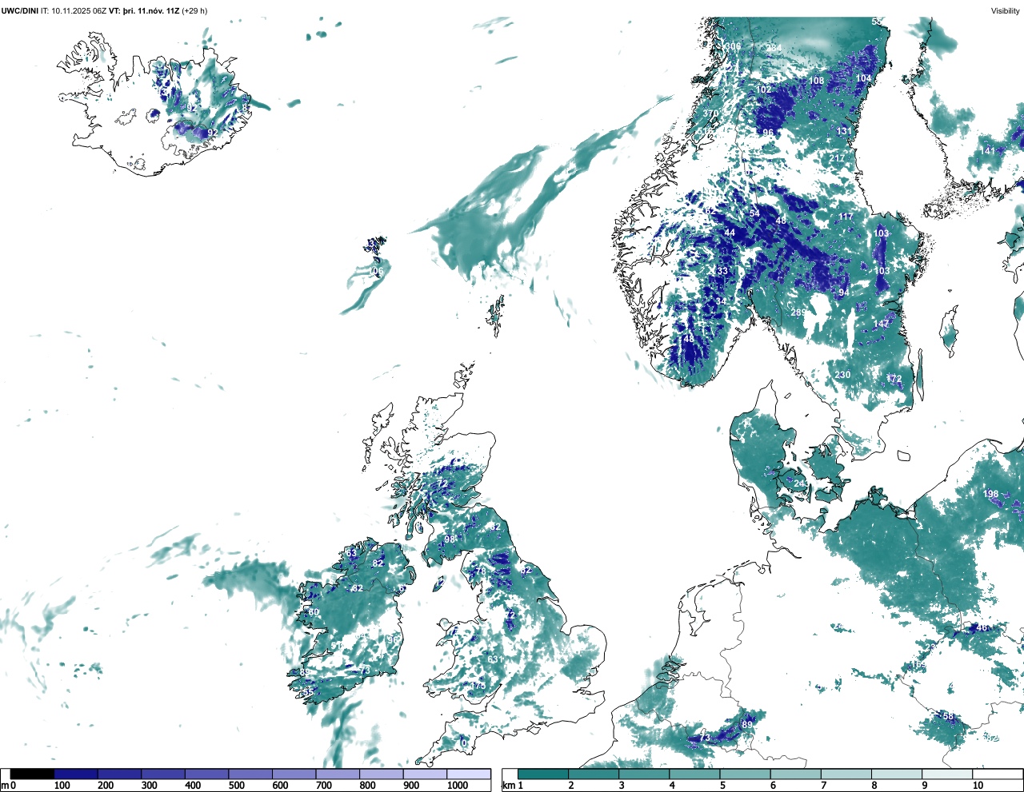
Task: Click visibility value 289 in southern Sweden
Action: (798, 312)
